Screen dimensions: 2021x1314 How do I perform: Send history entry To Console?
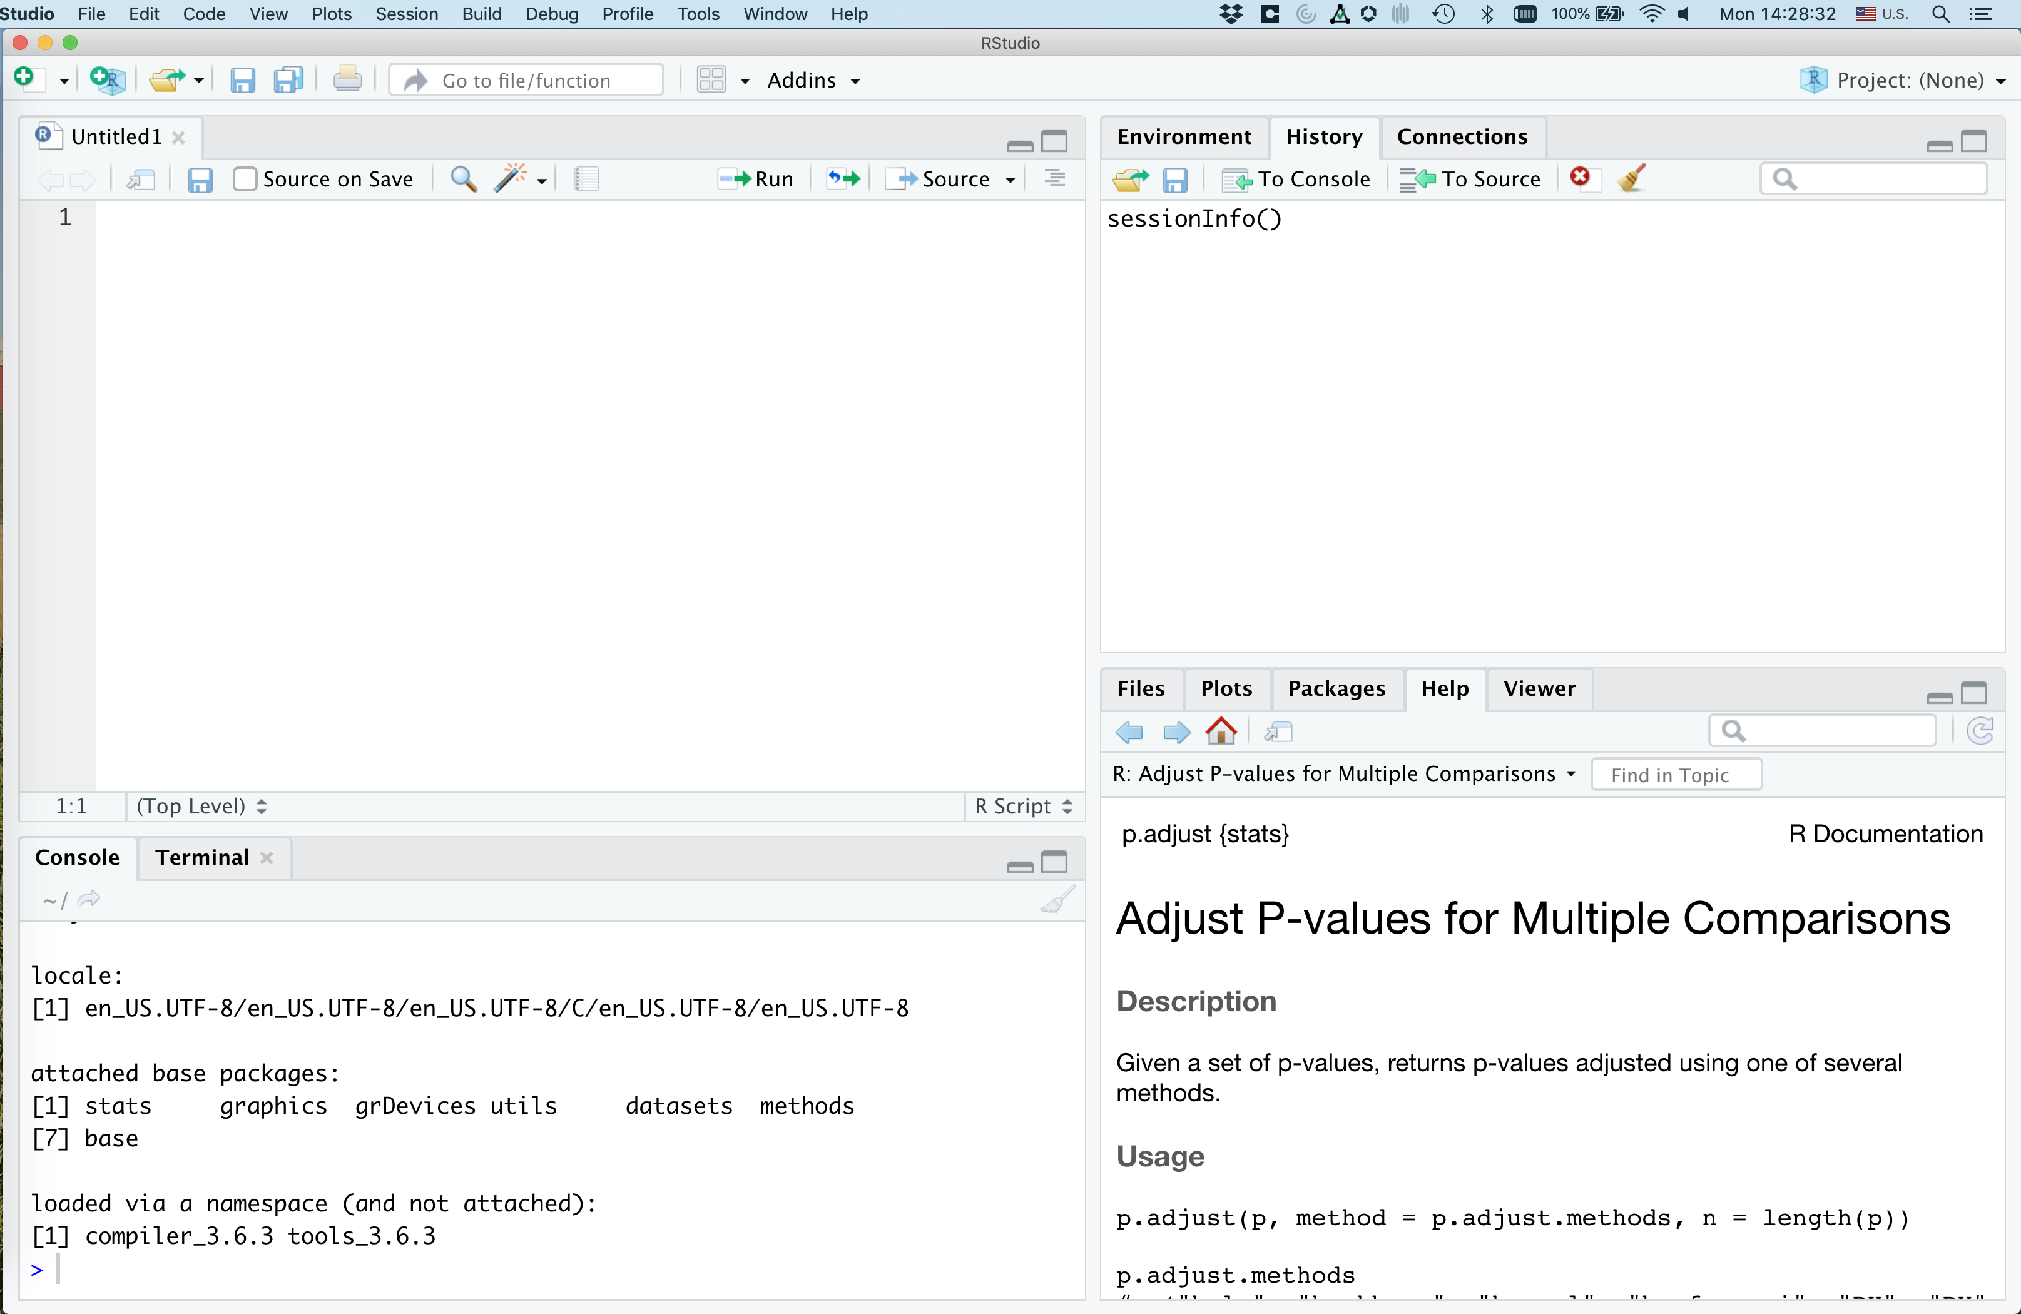[1296, 179]
